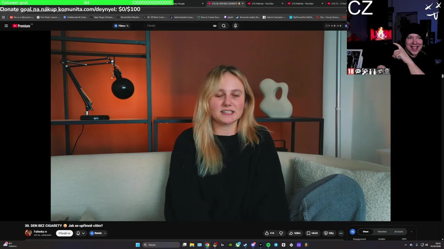Open the weather widget showing Oblačno
The image size is (444, 249).
point(9,245)
